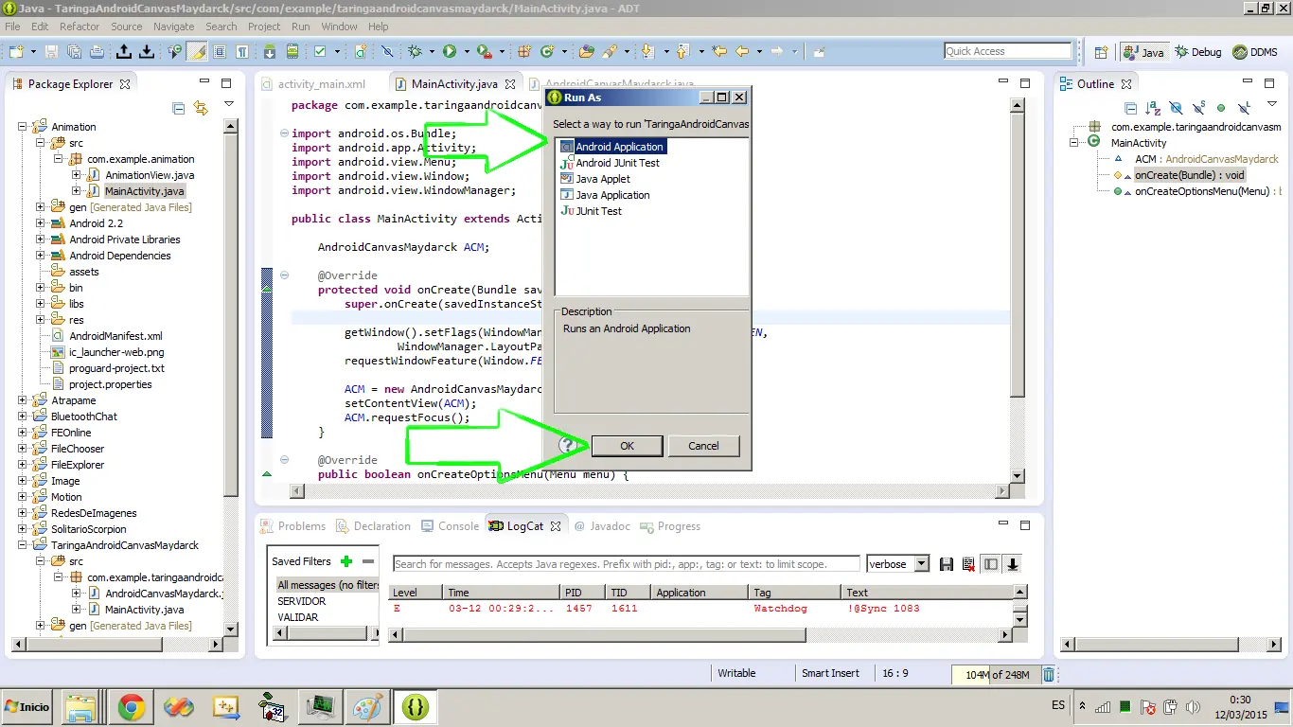Screen dimensions: 1293x727
Task: Open the Refactor menu
Action: tap(80, 27)
